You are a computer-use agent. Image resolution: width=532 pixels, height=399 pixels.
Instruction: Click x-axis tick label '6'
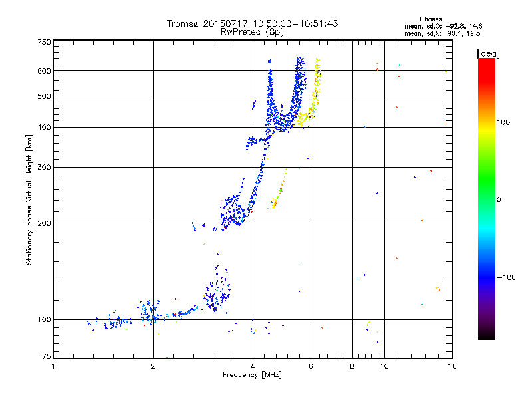coord(311,366)
